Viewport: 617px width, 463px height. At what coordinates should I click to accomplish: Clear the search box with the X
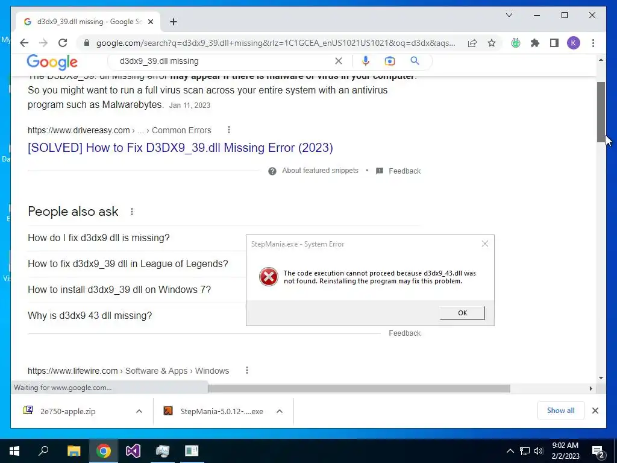[339, 61]
